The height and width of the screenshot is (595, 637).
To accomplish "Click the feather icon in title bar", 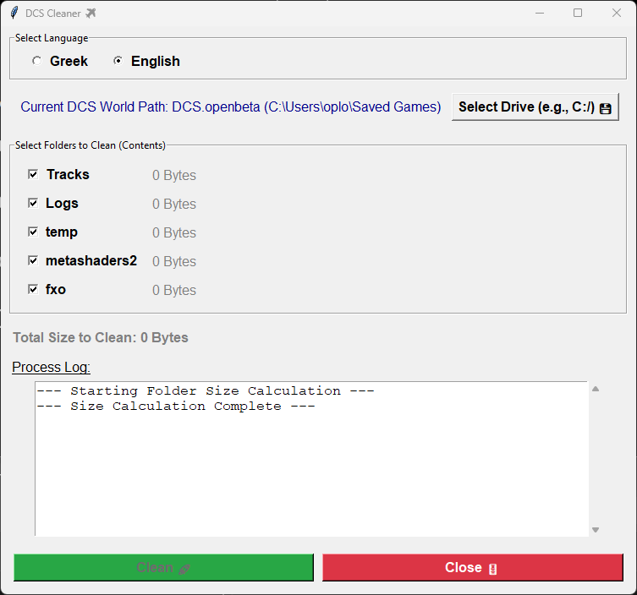I will pos(14,13).
